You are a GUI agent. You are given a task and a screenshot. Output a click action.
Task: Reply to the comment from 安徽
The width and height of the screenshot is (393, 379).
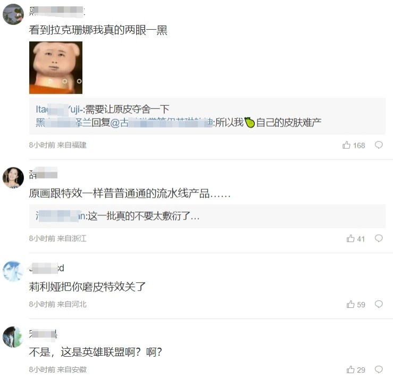pos(379,369)
